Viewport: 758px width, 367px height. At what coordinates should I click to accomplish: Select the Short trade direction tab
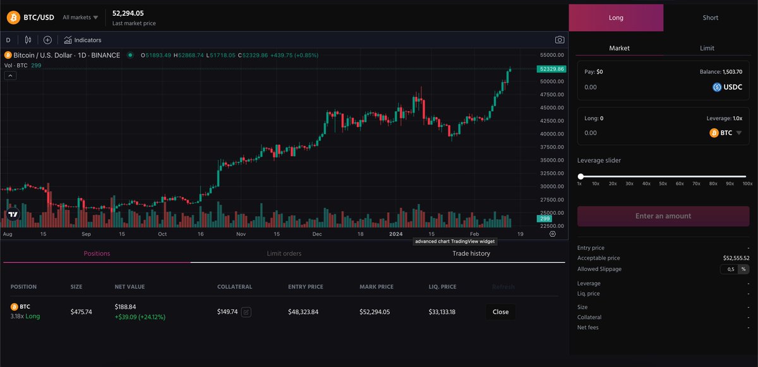[x=711, y=18]
